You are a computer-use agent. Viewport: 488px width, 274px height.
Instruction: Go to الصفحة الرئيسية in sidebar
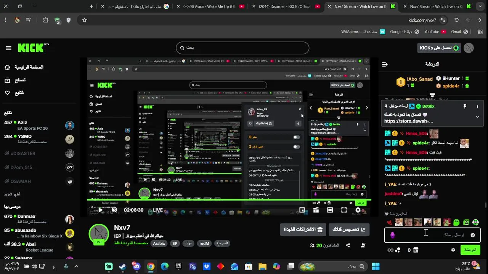[x=24, y=67]
